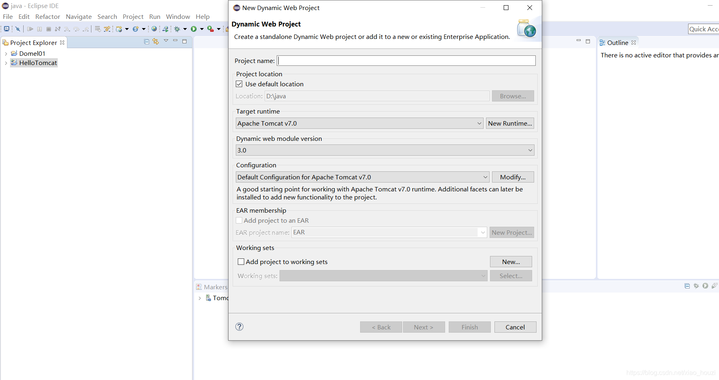Click the collapse icon in Servers view toolbar
Viewport: 719px width, 380px height.
pyautogui.click(x=687, y=286)
